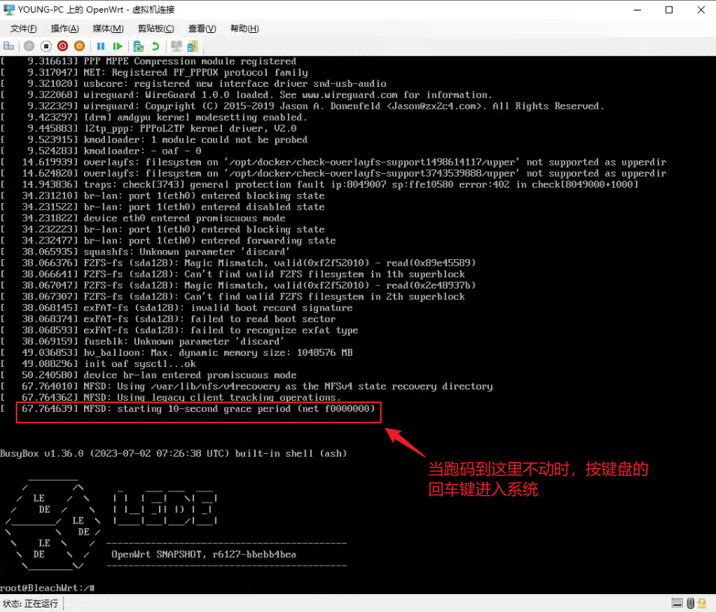Click the F2FS 2th superblock error line
The height and width of the screenshot is (612, 716).
pyautogui.click(x=233, y=297)
